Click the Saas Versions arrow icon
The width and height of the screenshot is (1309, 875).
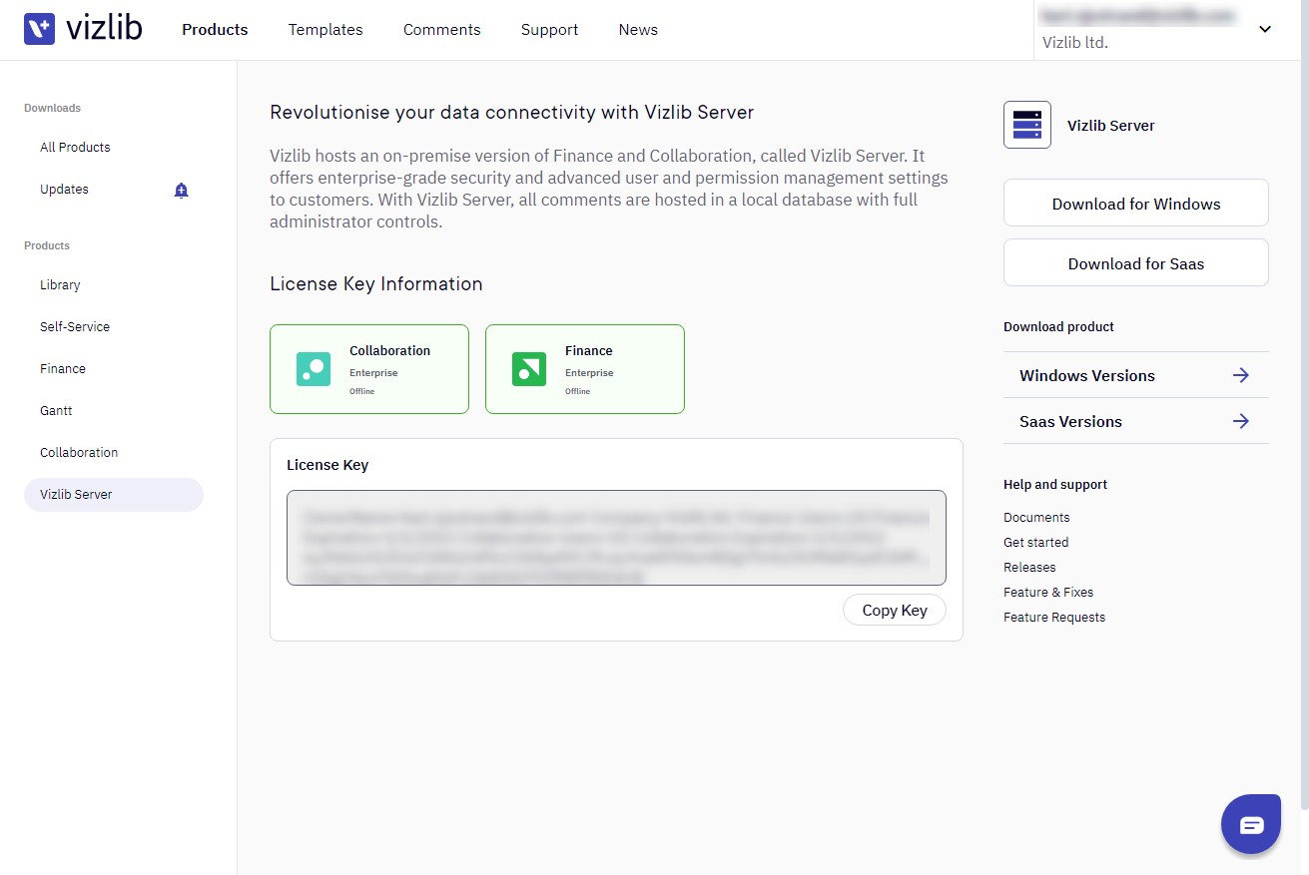click(x=1241, y=421)
